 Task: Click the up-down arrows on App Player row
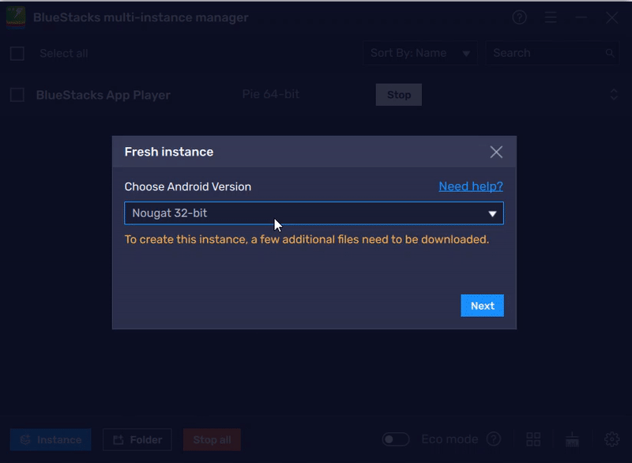tap(614, 95)
